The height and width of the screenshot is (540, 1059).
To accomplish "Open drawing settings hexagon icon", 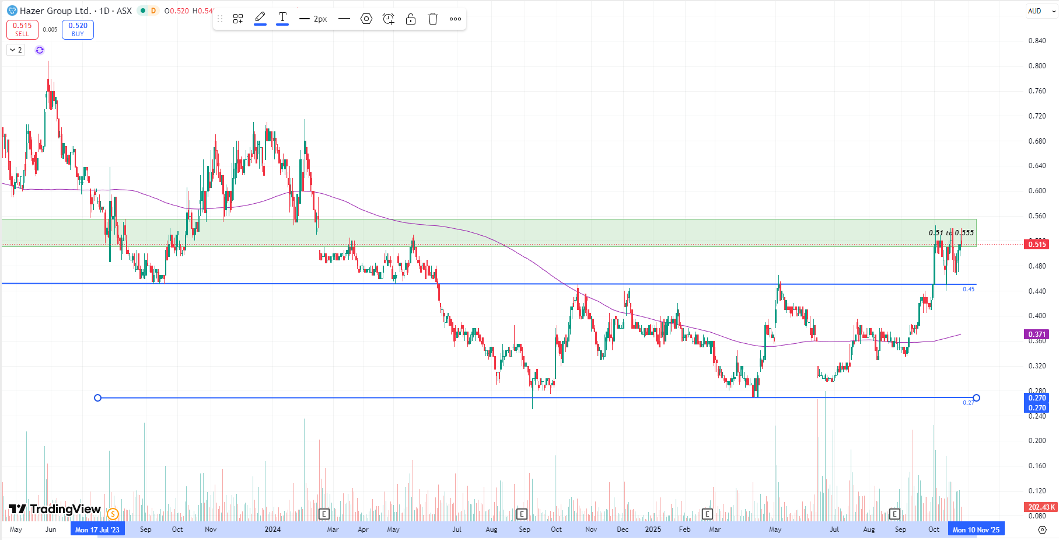I will 366,19.
